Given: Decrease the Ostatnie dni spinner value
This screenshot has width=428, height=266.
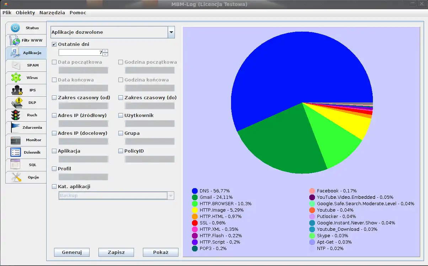Looking at the screenshot, I should (105, 54).
